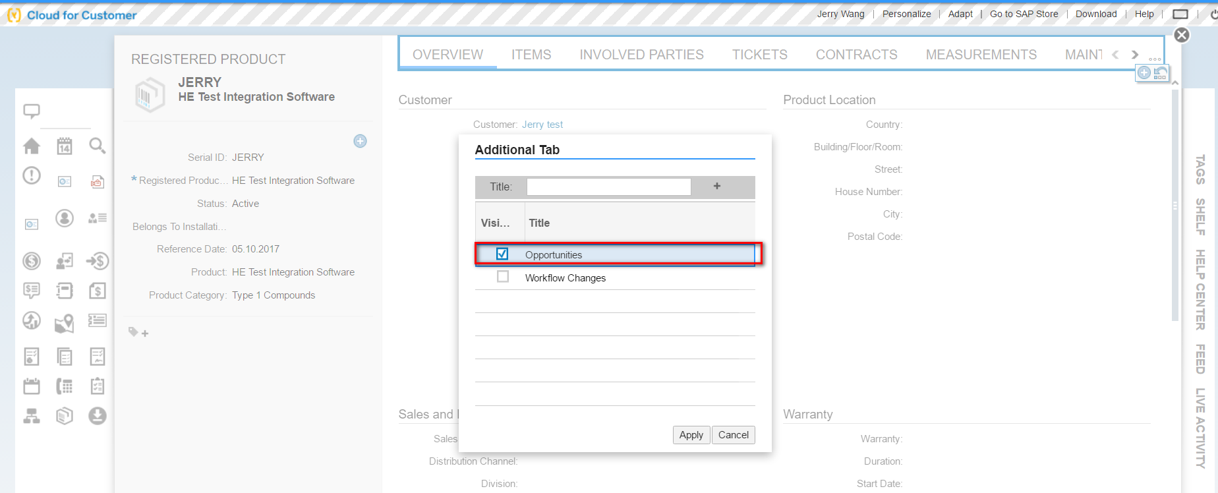Open the Personalize menu in header
1218x493 pixels.
[906, 14]
